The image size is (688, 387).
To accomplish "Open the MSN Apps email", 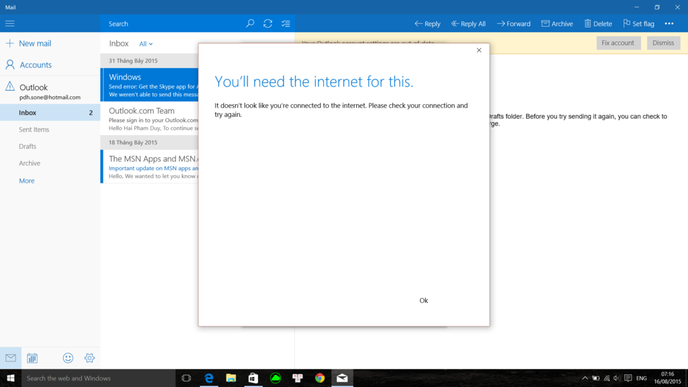I will [150, 167].
